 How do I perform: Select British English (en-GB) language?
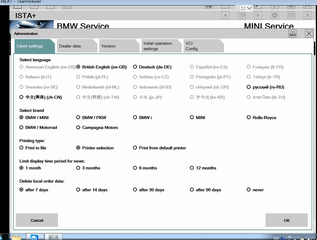click(x=102, y=67)
